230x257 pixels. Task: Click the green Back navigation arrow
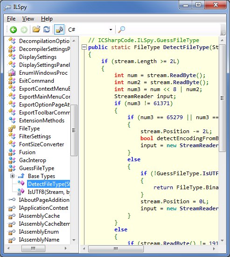coord(13,29)
